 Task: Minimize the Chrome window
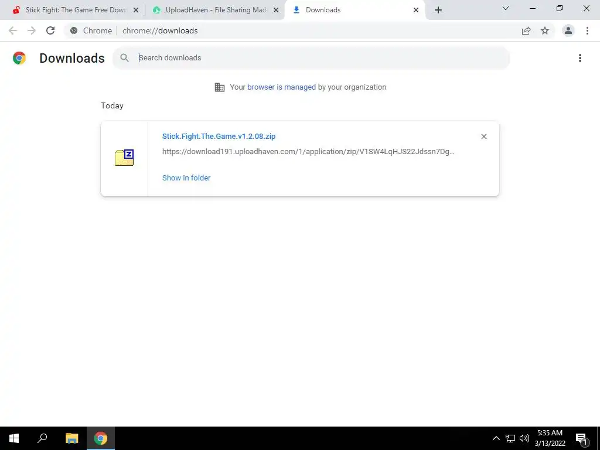click(532, 8)
